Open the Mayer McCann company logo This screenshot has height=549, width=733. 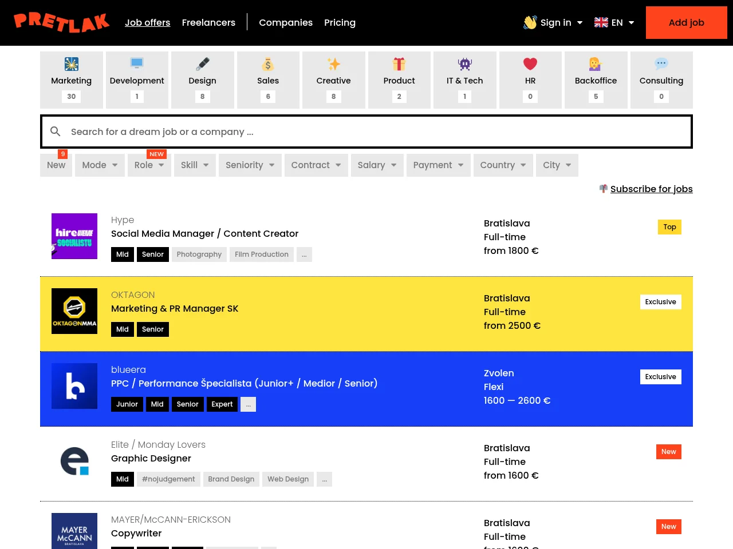[74, 531]
